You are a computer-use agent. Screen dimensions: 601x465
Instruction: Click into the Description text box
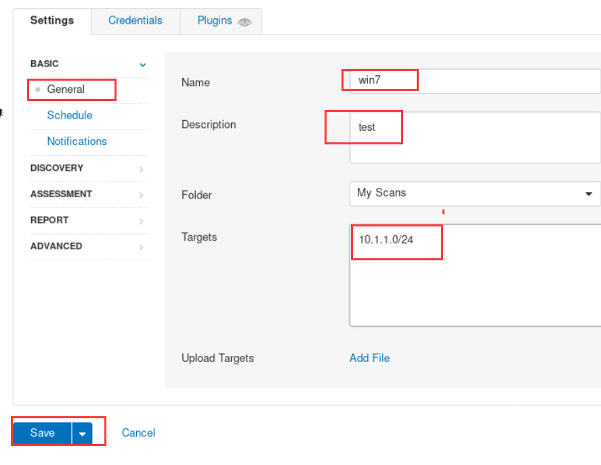tap(474, 138)
